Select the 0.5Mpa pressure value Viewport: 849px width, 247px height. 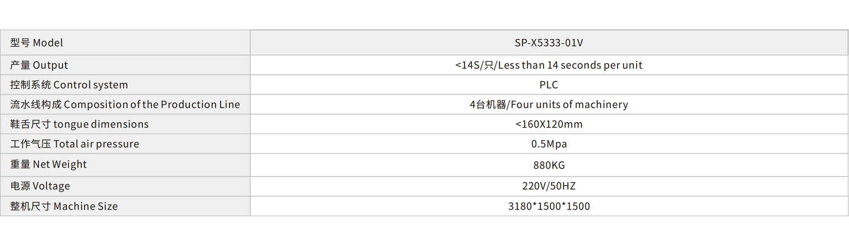coord(549,144)
